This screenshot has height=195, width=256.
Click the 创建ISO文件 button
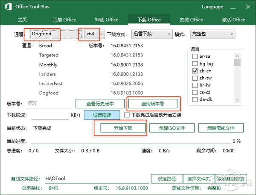[x=172, y=128]
